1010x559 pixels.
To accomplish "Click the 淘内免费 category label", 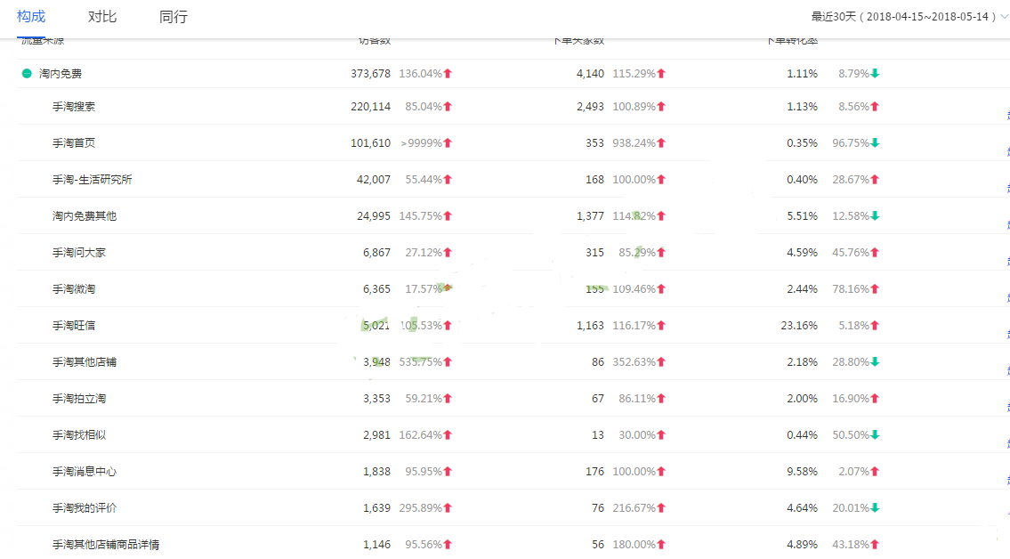I will [x=61, y=74].
